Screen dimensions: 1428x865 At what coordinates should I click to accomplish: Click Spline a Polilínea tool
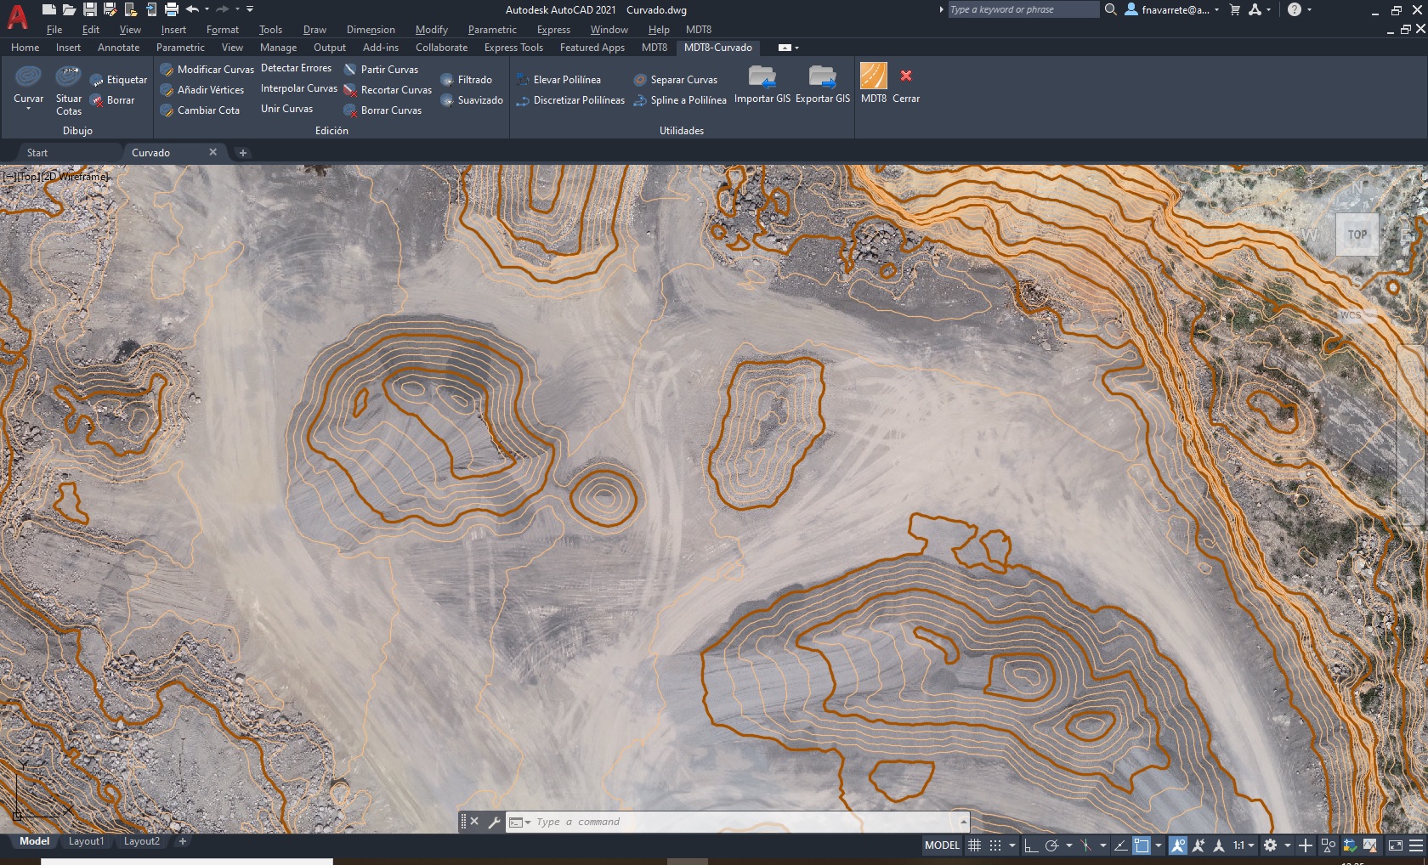(x=680, y=100)
